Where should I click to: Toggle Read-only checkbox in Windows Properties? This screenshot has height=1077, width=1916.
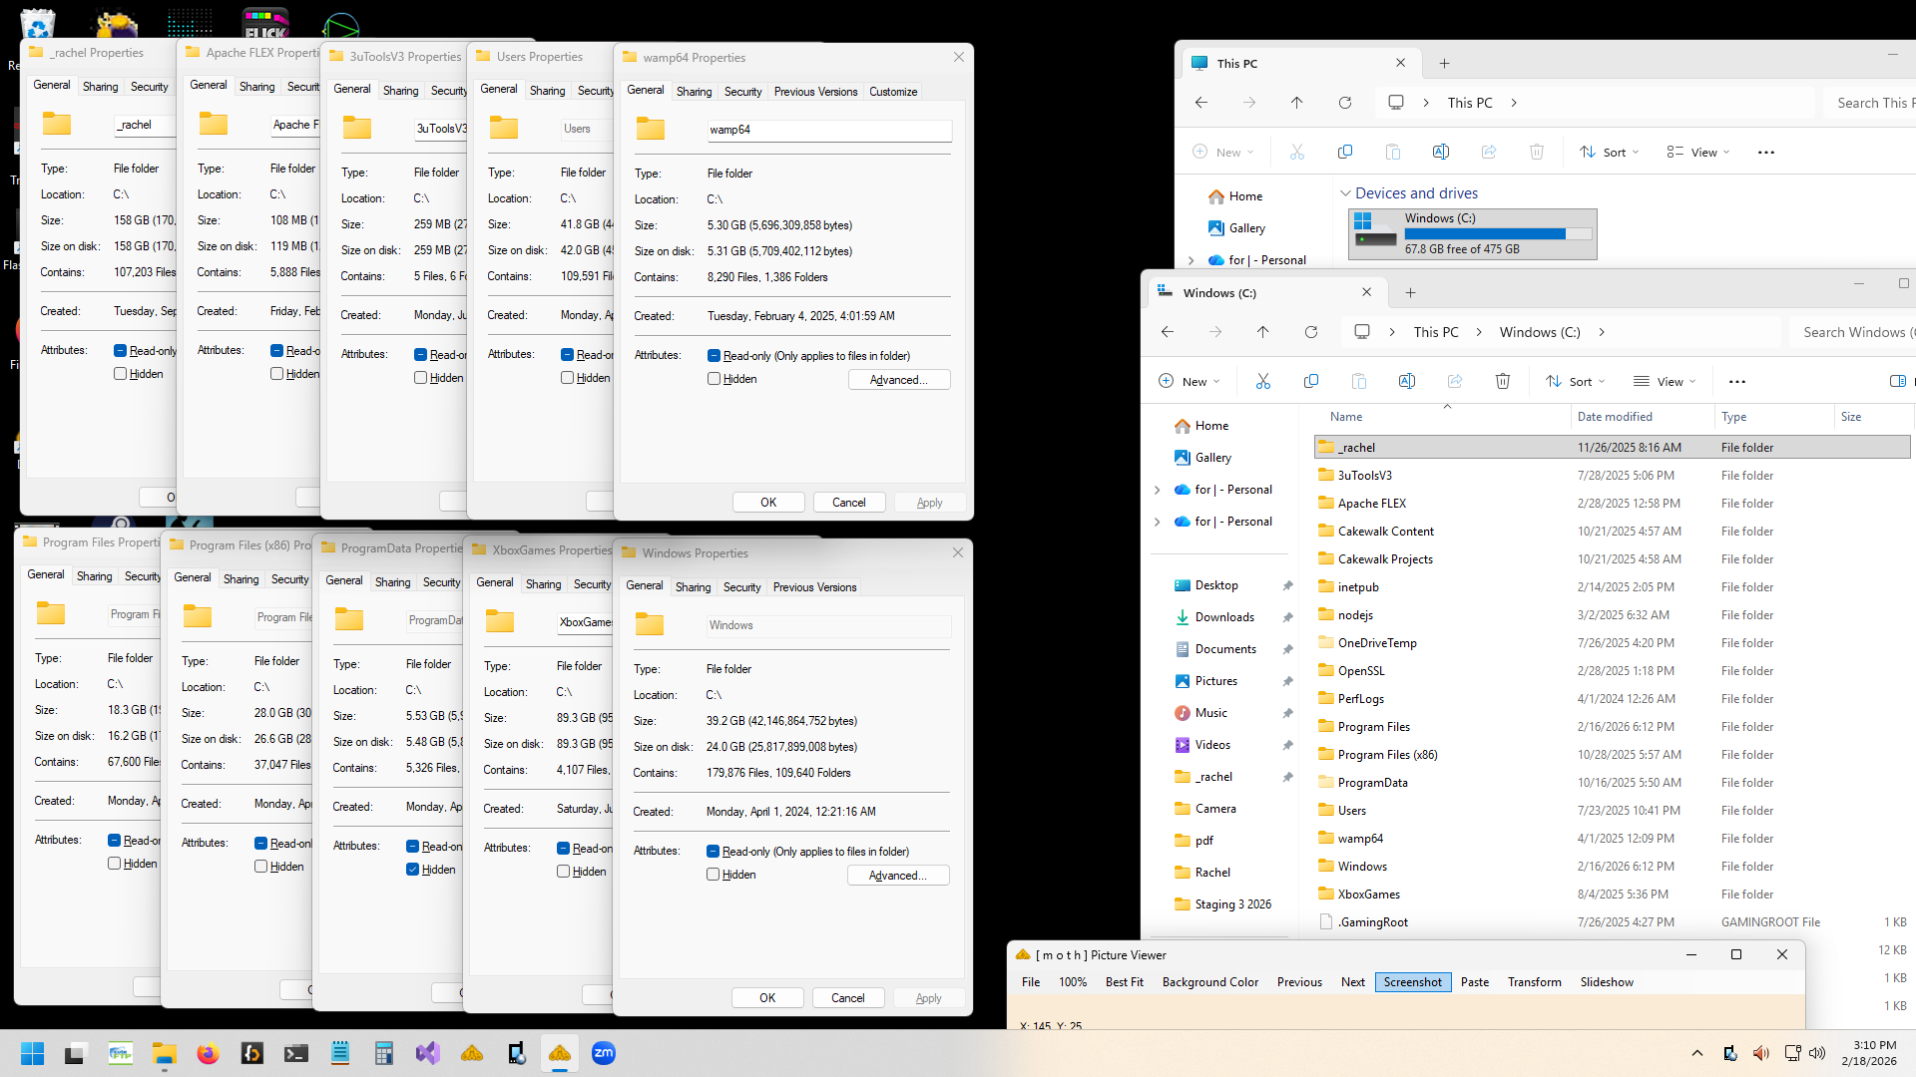click(714, 852)
